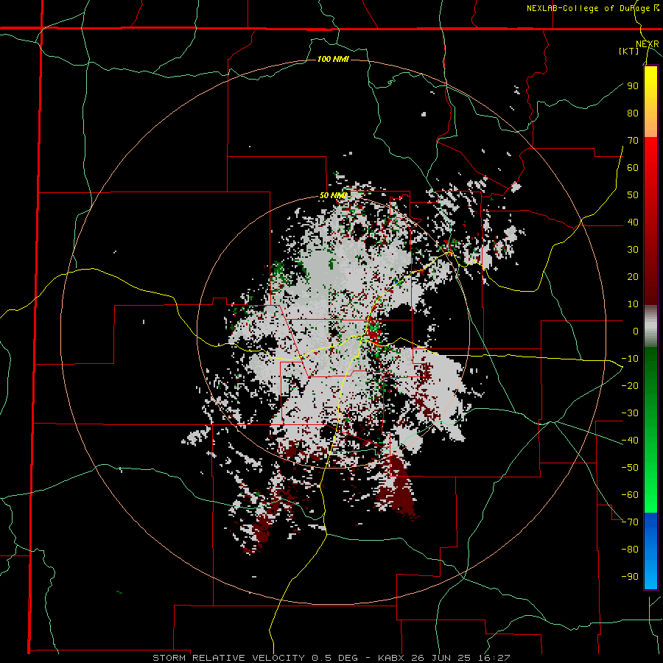The width and height of the screenshot is (663, 663).
Task: Click the -70 value on the color scale
Action: (x=630, y=522)
